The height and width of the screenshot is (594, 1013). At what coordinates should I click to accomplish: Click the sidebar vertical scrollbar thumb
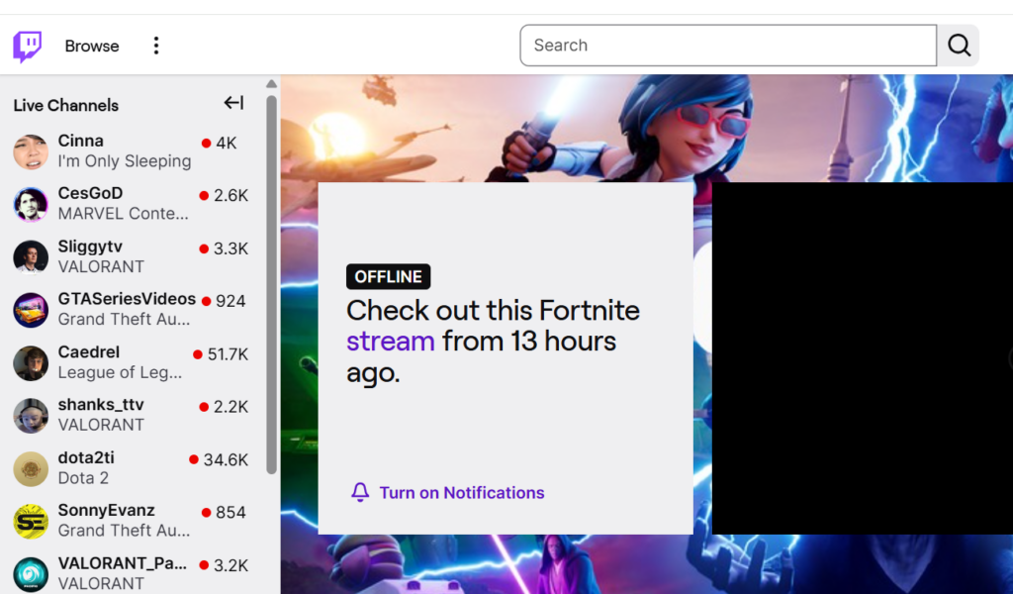(271, 285)
